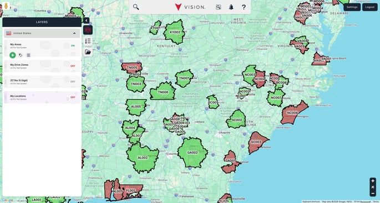Select the red TN005 area polygon
Screen dimensions: 380x203
[x=131, y=67]
